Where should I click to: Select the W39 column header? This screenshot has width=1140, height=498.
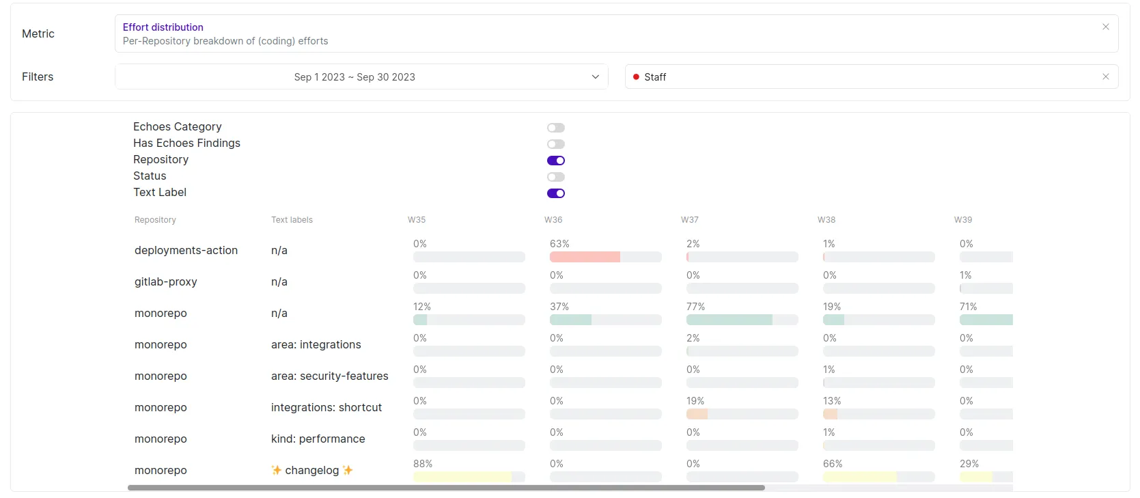(x=963, y=220)
